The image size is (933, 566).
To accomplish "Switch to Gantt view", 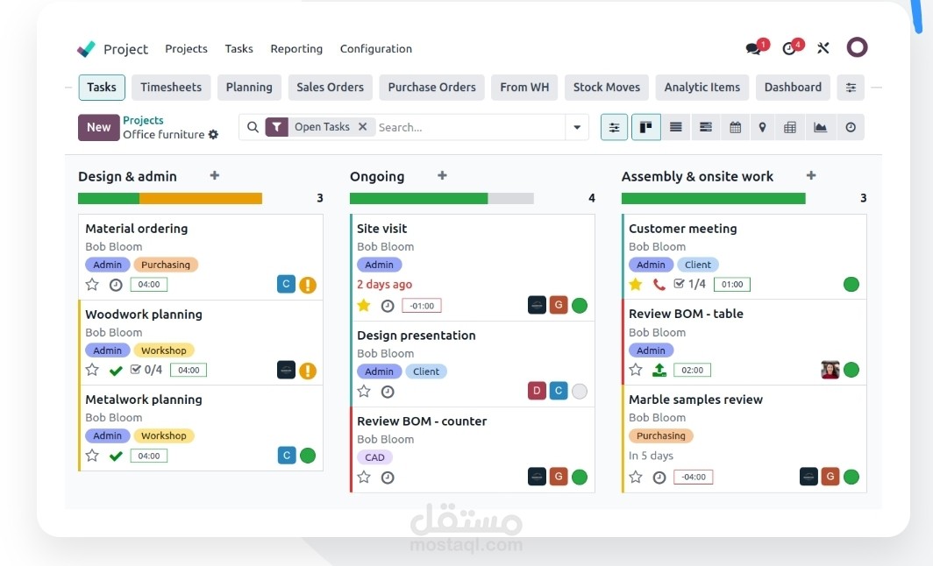I will pos(706,127).
